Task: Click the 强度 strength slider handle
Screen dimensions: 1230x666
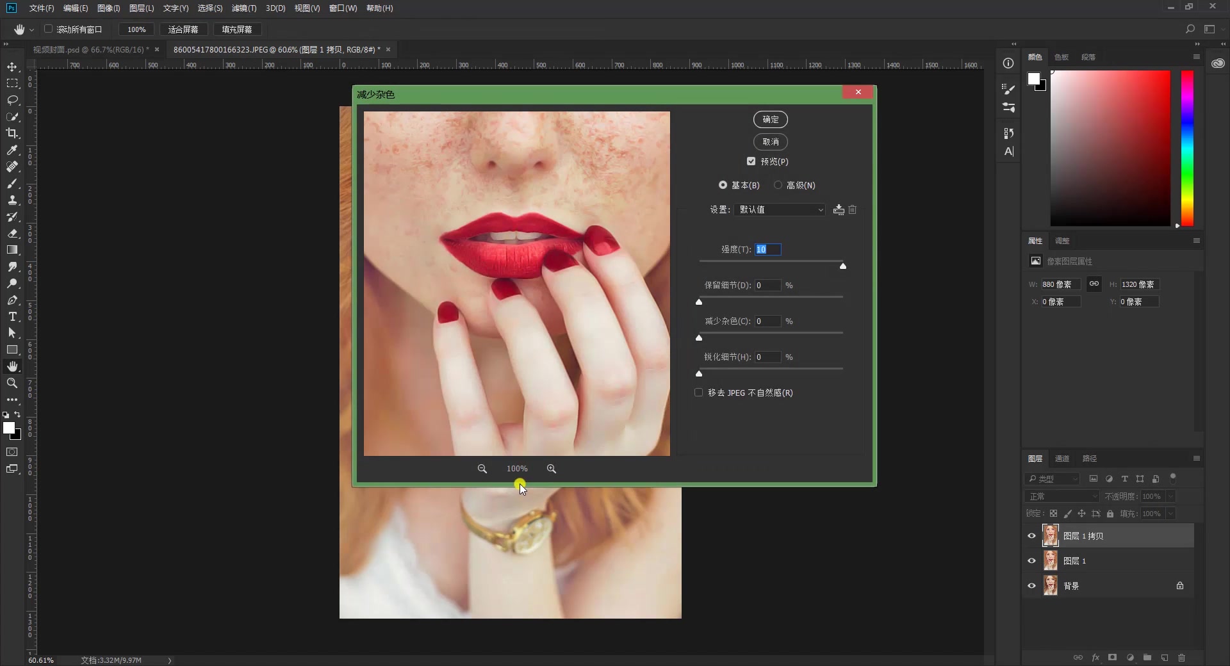Action: (843, 266)
